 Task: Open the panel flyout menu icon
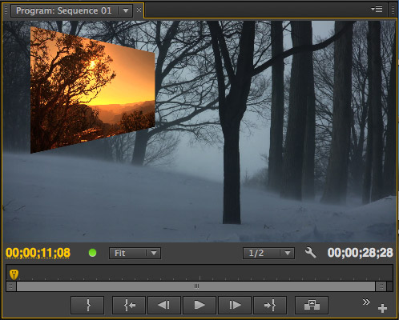tap(377, 10)
